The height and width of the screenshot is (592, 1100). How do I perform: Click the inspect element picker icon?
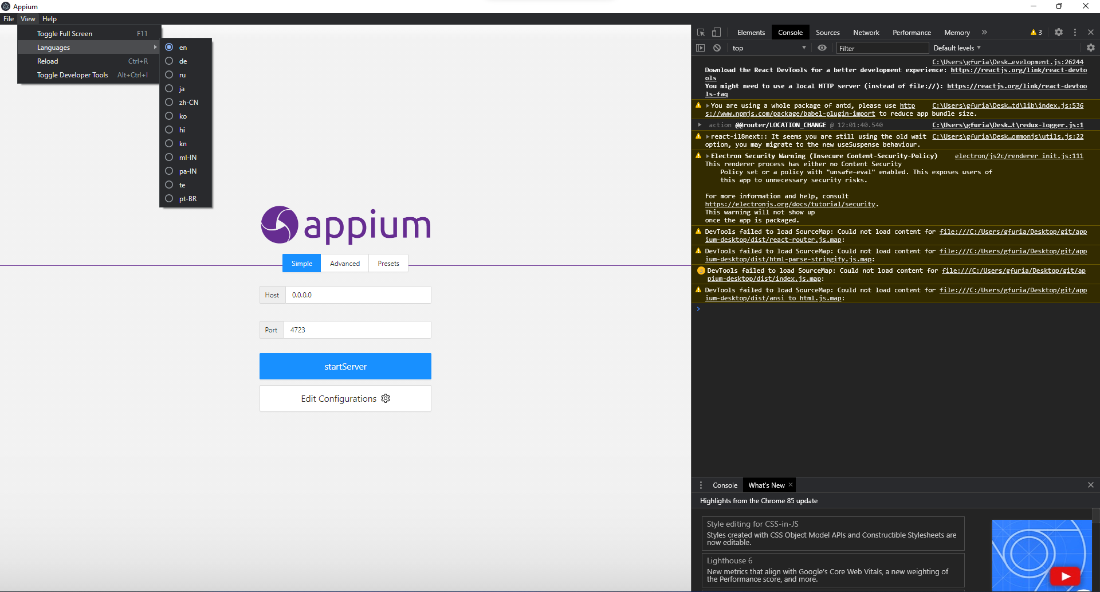(x=701, y=33)
